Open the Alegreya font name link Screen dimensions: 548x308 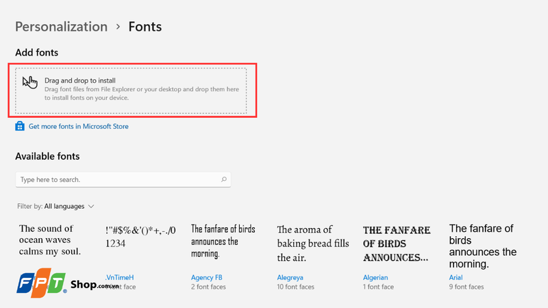(x=290, y=277)
